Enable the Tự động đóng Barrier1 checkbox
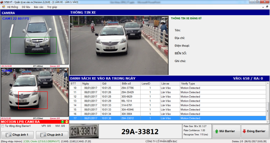This screenshot has height=143, width=270. point(3,126)
